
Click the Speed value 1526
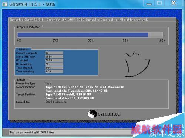[x=54, y=57]
